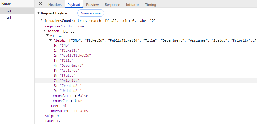Collapse the Request Payload section
The width and height of the screenshot is (257, 124).
point(38,13)
